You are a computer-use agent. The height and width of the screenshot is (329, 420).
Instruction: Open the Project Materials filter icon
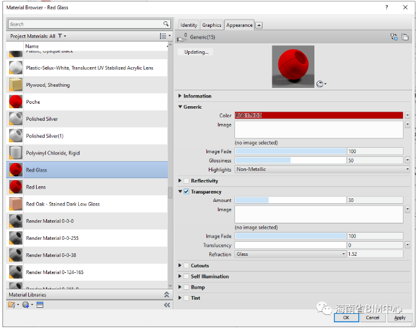(x=60, y=36)
